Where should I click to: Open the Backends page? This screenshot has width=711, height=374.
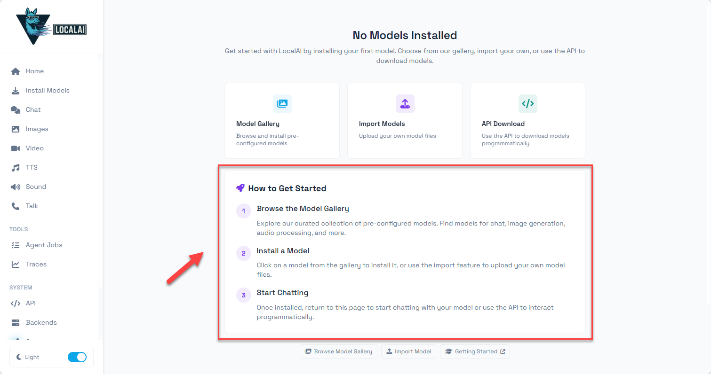(41, 323)
